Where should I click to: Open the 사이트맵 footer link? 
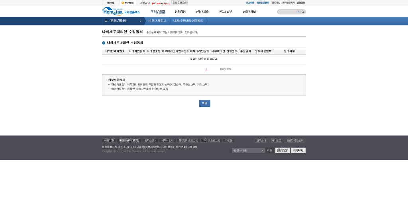click(276, 141)
